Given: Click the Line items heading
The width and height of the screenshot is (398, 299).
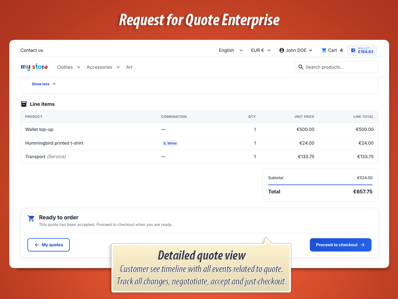Looking at the screenshot, I should click(42, 104).
